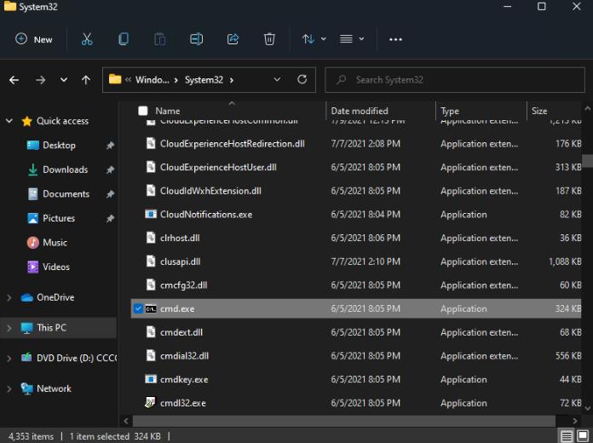This screenshot has width=593, height=443.
Task: Go forward with the right arrow
Action: (x=40, y=80)
